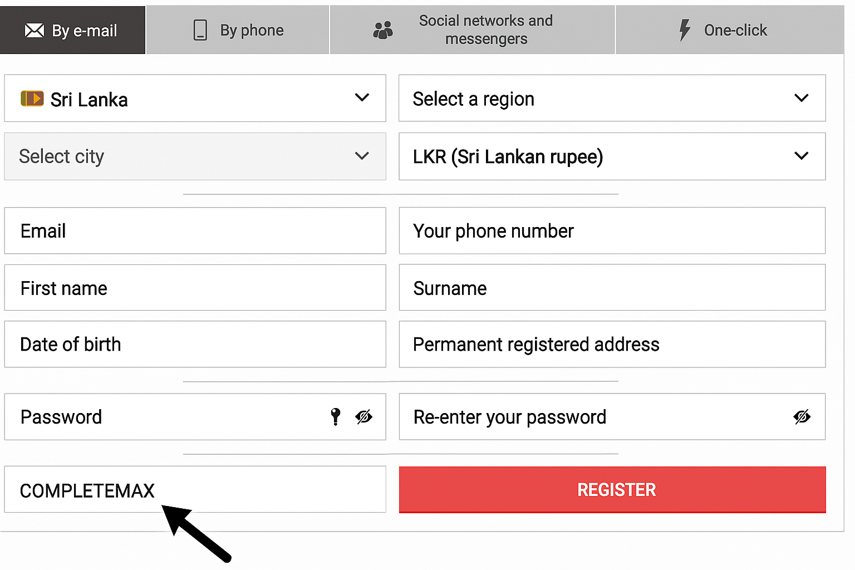Open the Select a region dropdown
Screen dimensions: 855x570
[801, 98]
